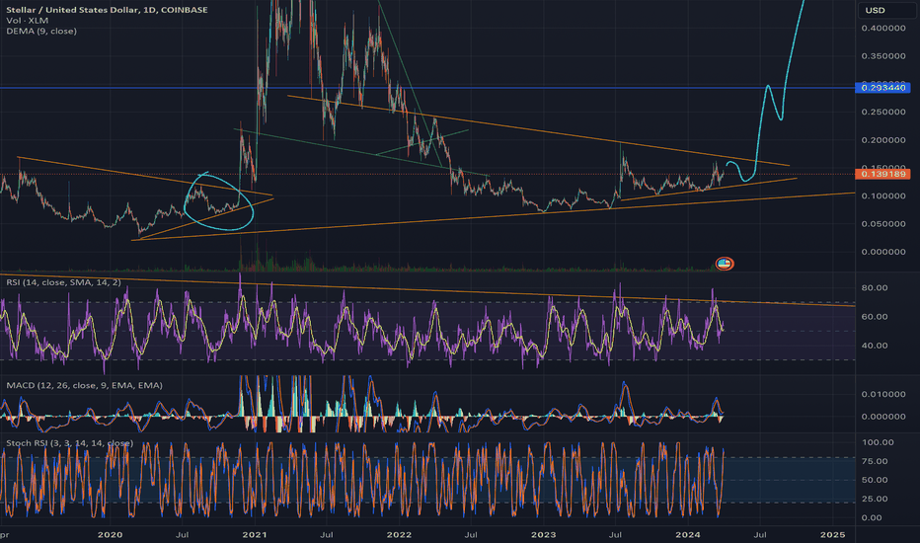
Task: Select the MACD (12, 26, close, 9, EMA, EMA) legend
Action: coord(84,385)
